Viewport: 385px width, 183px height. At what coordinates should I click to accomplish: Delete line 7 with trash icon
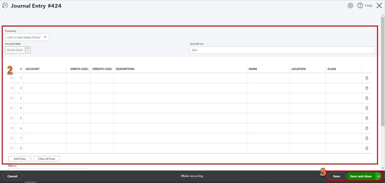[367, 138]
